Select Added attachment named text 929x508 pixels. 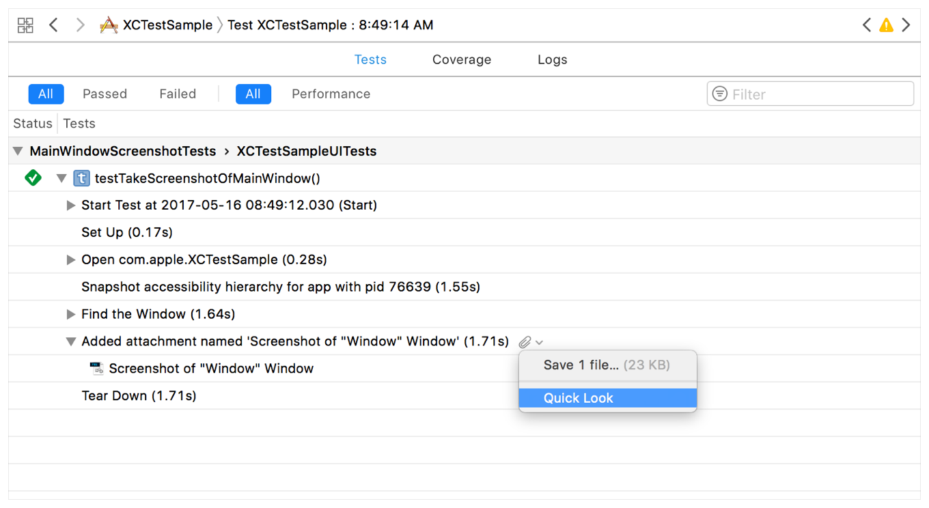[295, 341]
